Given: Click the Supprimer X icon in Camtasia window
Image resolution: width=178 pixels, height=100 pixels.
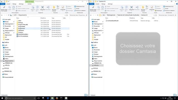Looking at the screenshot, I should click(132, 7).
